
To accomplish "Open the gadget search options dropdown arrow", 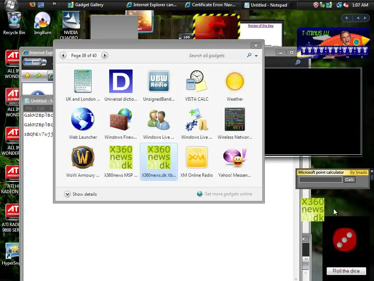I will (256, 56).
